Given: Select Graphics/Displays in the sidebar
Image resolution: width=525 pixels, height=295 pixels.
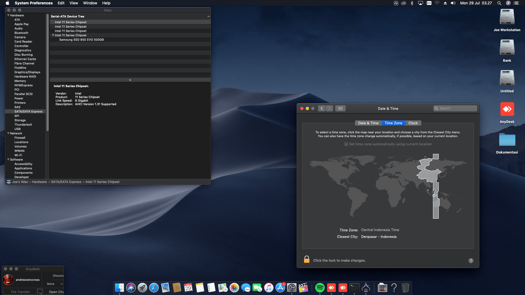Looking at the screenshot, I should point(27,72).
